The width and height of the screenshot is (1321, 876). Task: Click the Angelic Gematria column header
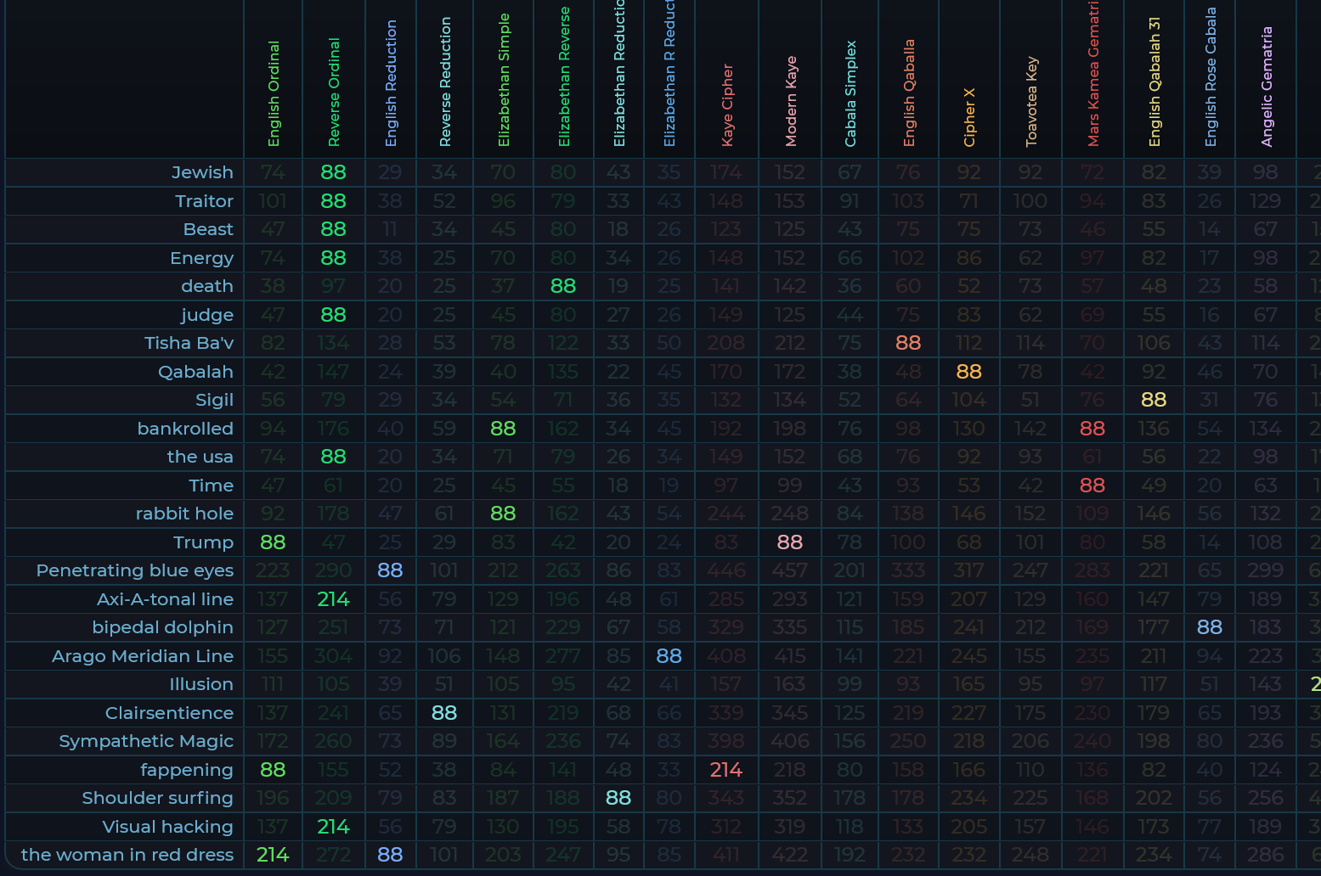[1267, 87]
